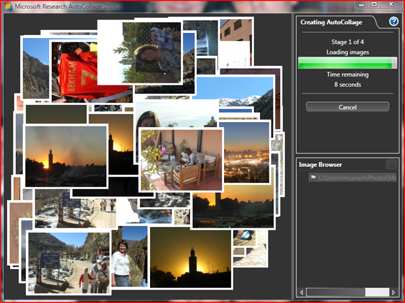Click the AutoCollage app icon in title bar
The image size is (405, 303).
pyautogui.click(x=8, y=5)
